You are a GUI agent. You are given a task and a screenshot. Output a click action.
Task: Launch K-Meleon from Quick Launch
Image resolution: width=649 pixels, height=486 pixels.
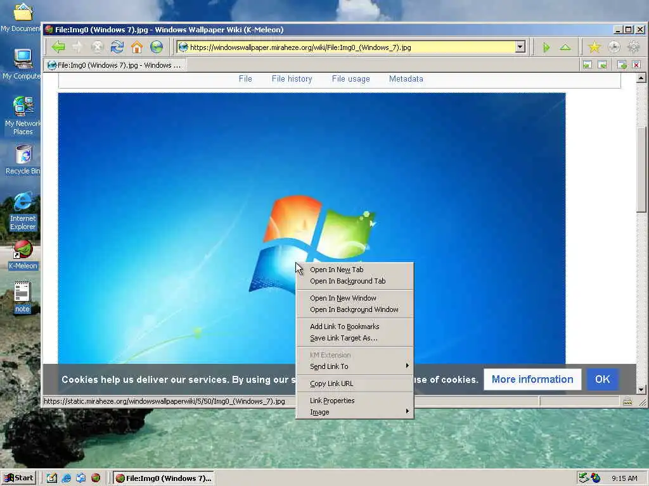(x=96, y=478)
